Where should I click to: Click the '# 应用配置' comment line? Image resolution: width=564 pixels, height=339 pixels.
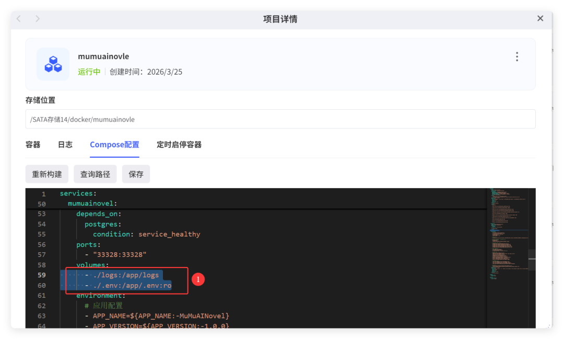click(x=103, y=306)
